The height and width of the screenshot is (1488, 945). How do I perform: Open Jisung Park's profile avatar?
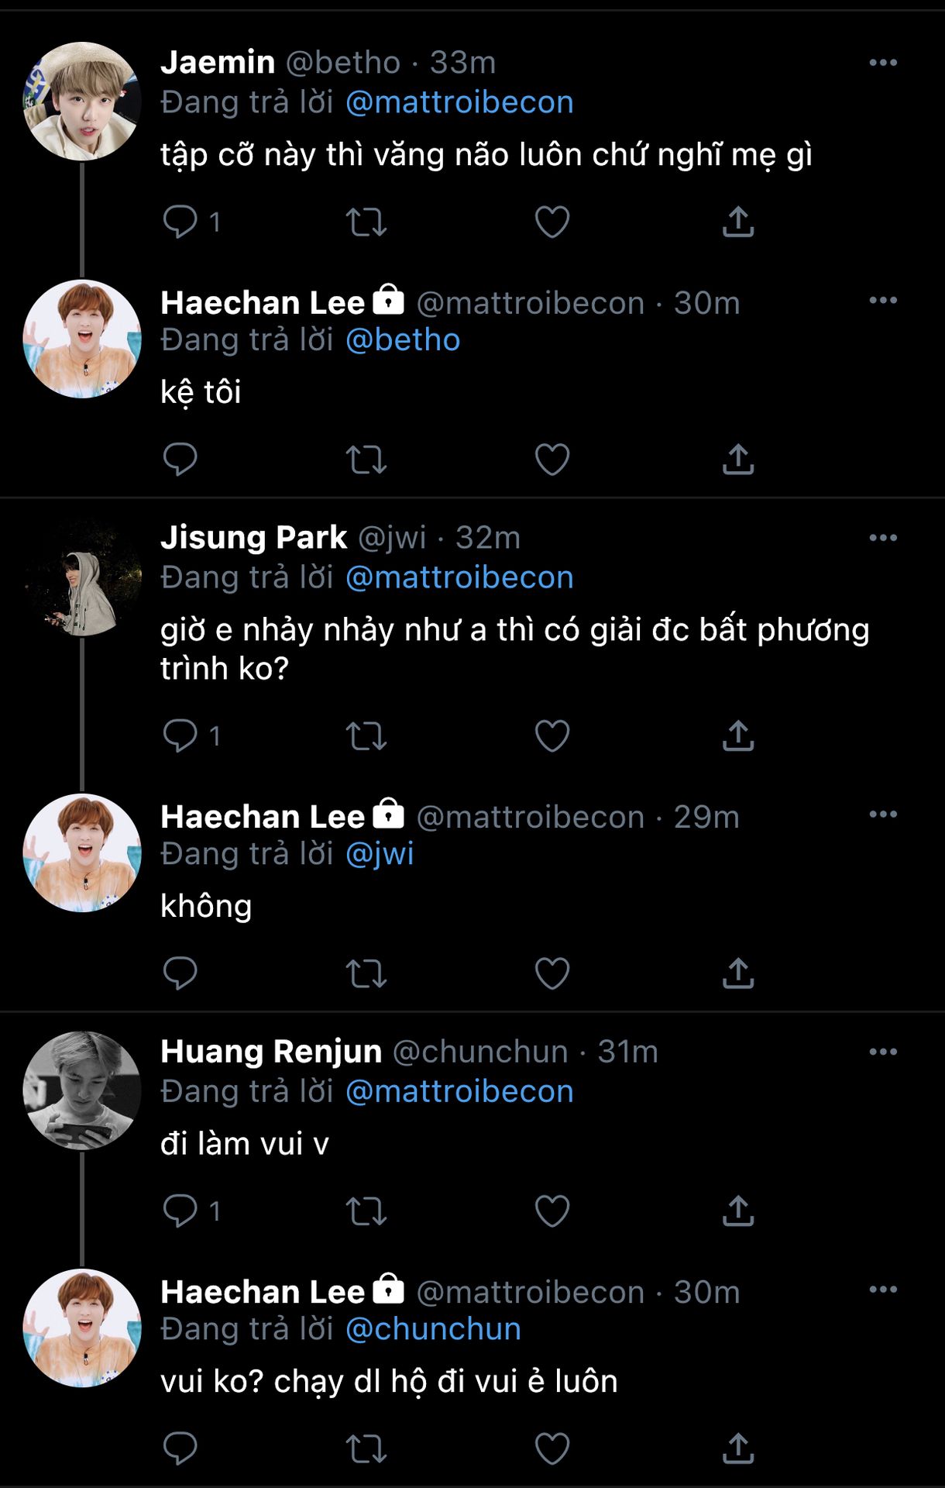coord(82,578)
